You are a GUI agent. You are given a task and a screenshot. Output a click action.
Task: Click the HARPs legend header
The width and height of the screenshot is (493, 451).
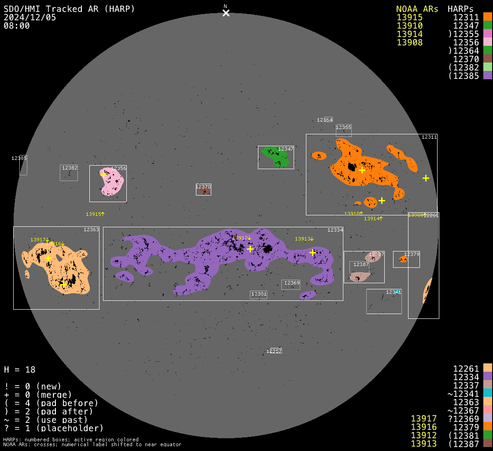pyautogui.click(x=460, y=9)
